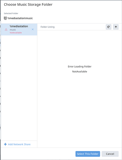Confirm with Select This Folder button

point(88,154)
